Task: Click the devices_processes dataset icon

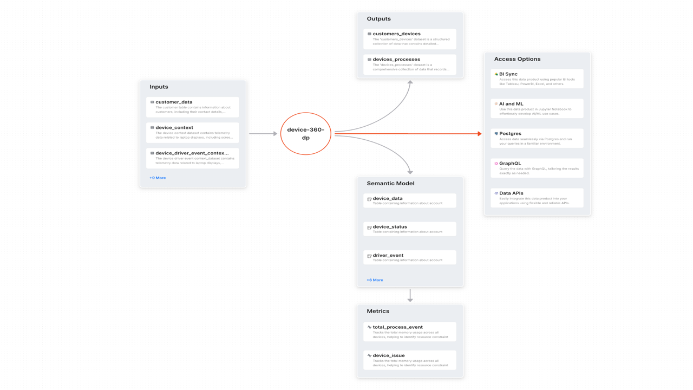Action: pos(369,60)
